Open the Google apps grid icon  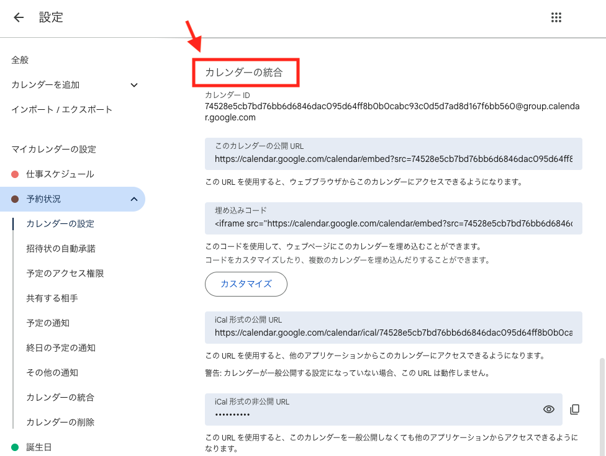tap(556, 17)
